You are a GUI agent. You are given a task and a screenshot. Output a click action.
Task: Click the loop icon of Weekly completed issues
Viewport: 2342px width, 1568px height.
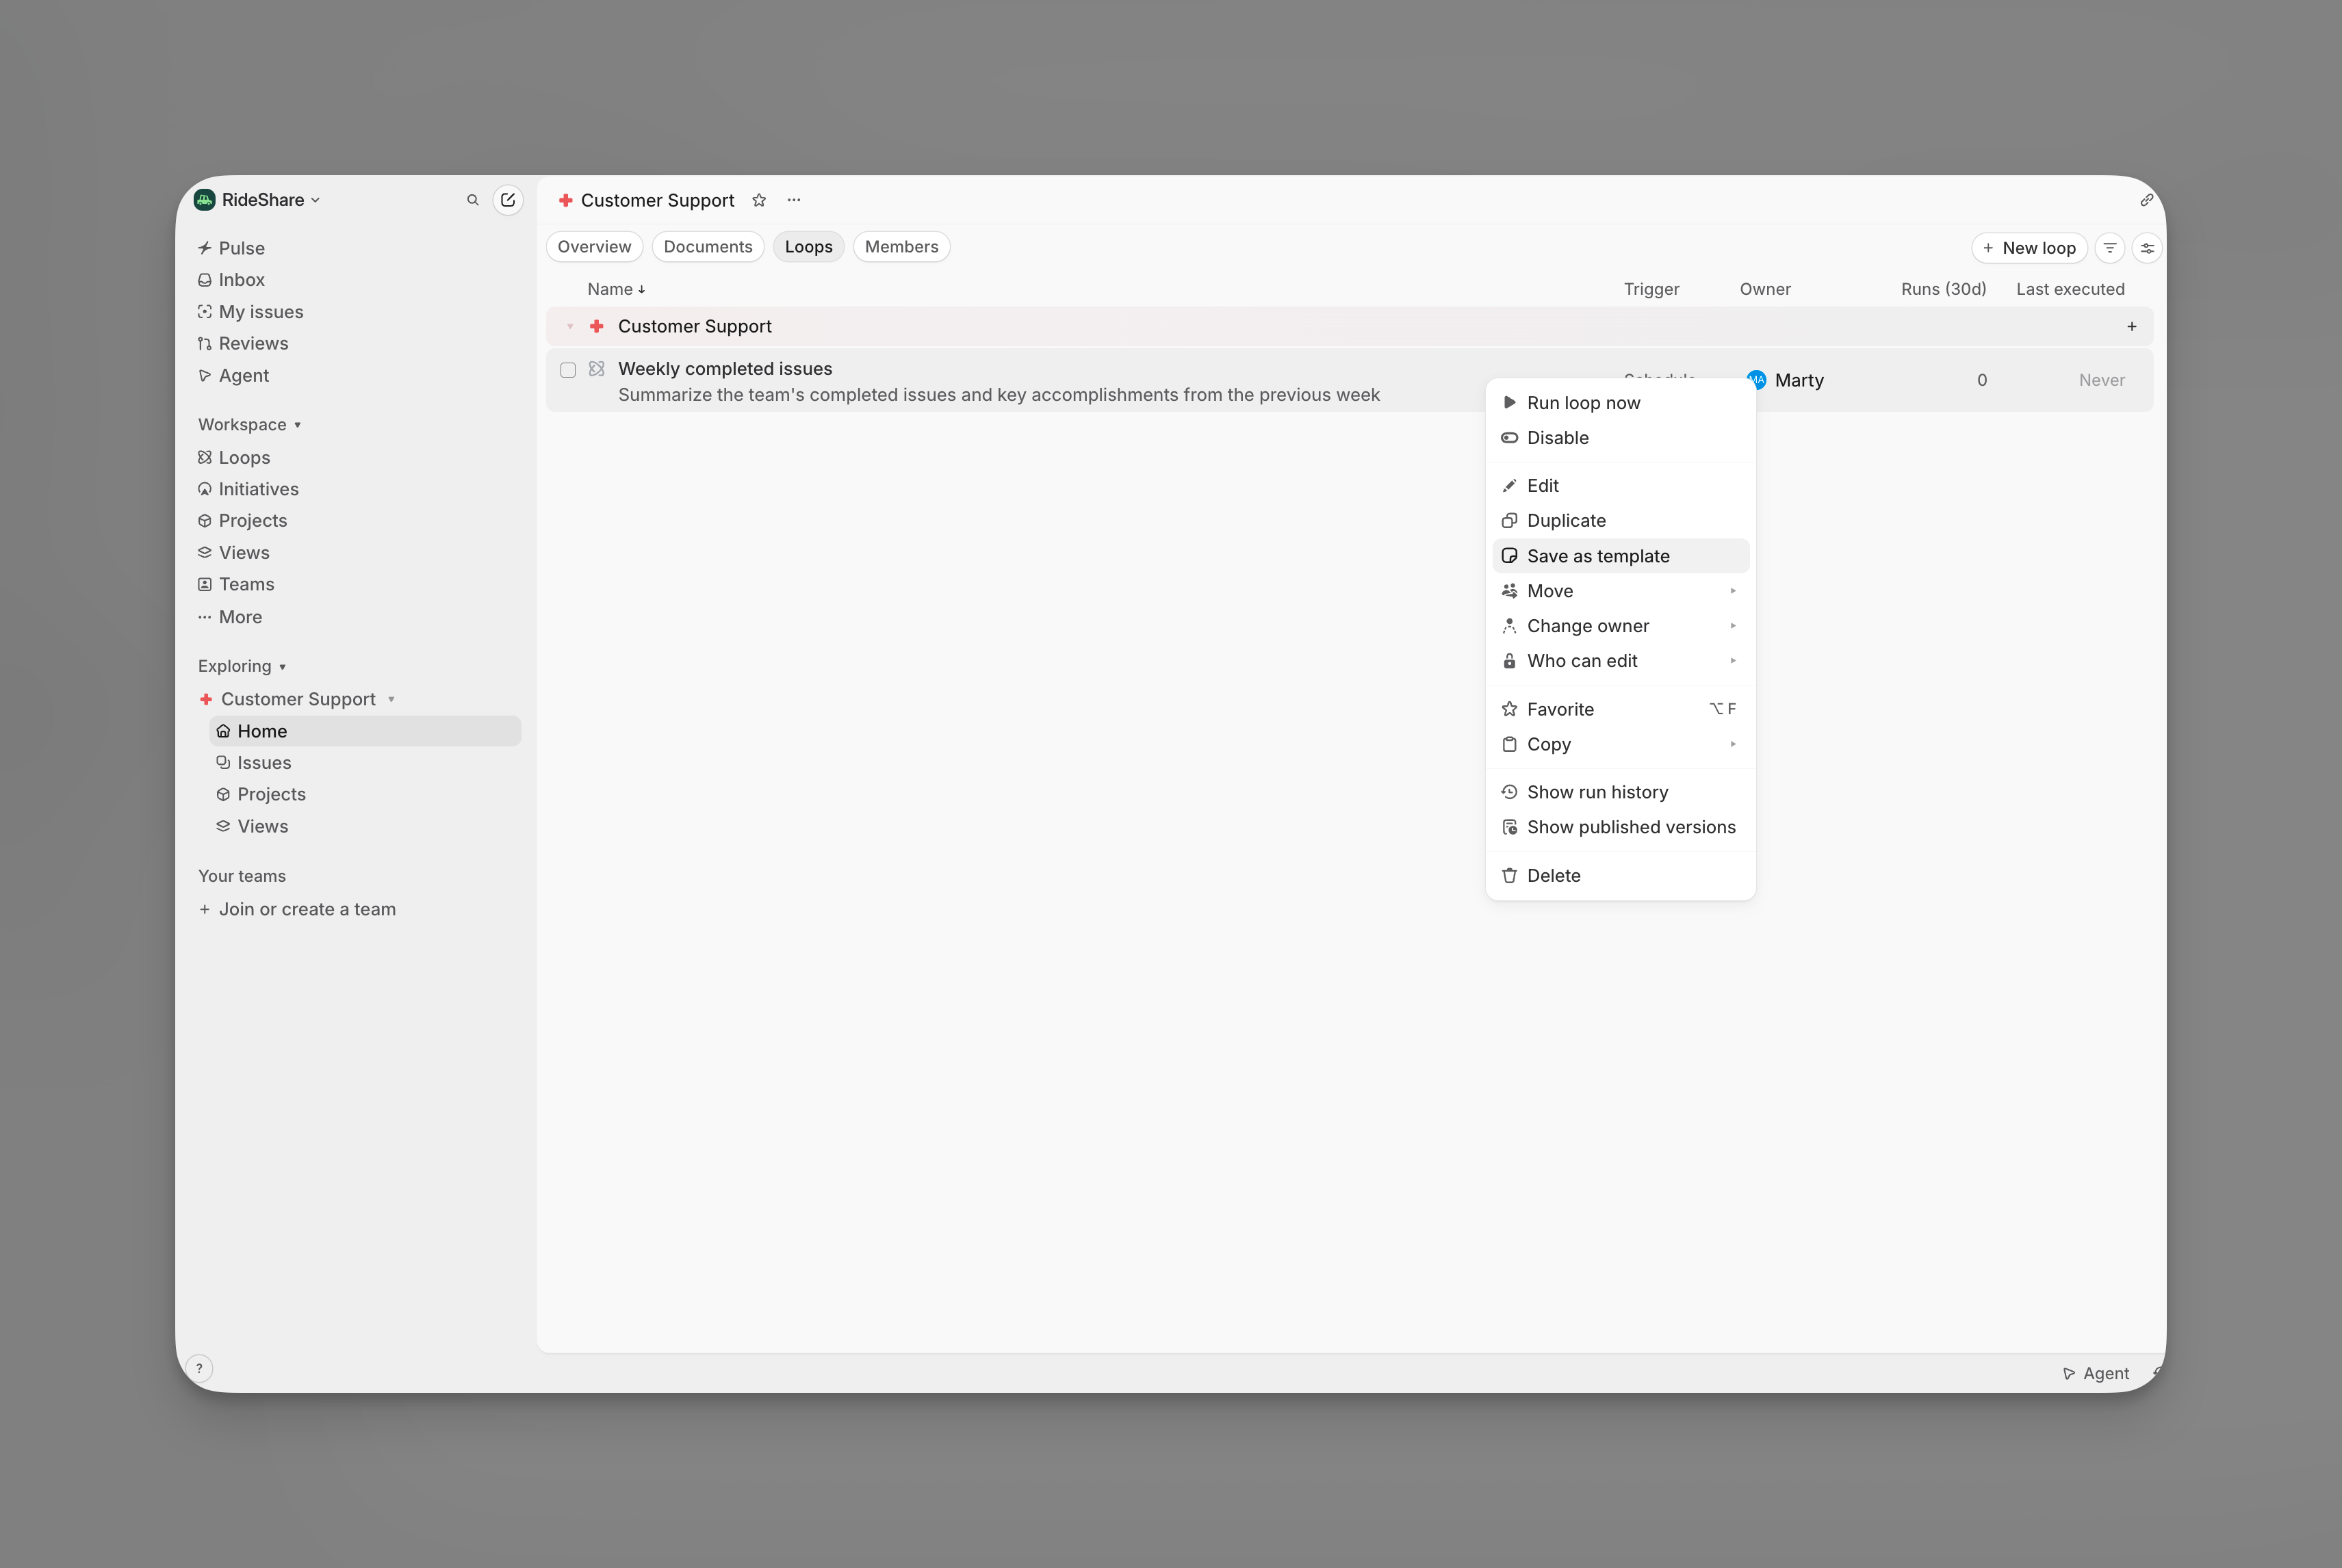tap(597, 369)
